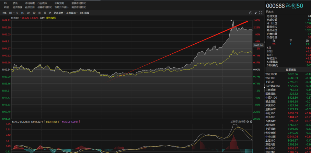The image size is (311, 153).
Task: Open the 资讯 news menu
Action: (x=15, y=3)
